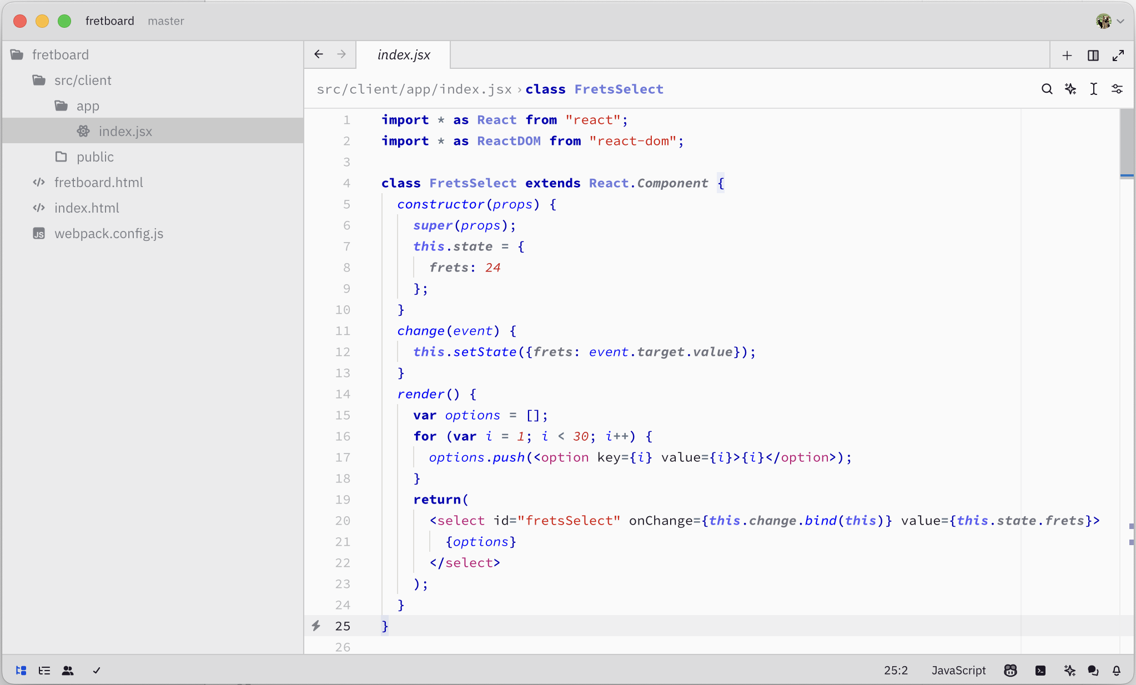1136x685 pixels.
Task: Open notifications bell
Action: pos(1117,671)
